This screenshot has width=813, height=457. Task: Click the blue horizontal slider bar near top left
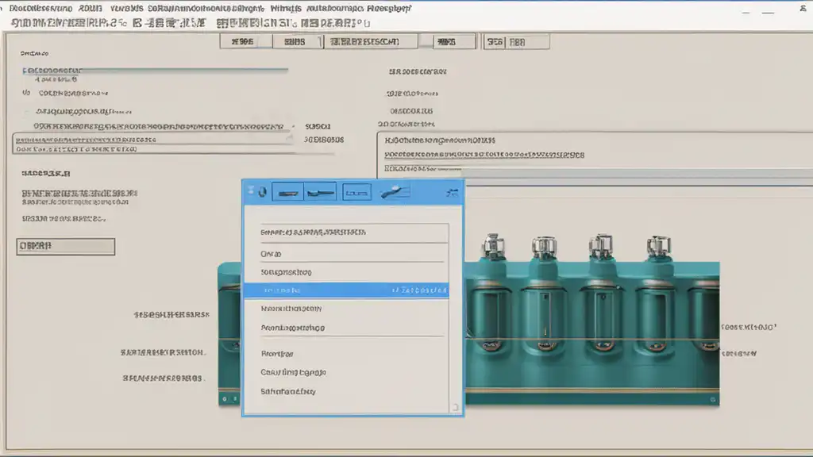pos(155,69)
